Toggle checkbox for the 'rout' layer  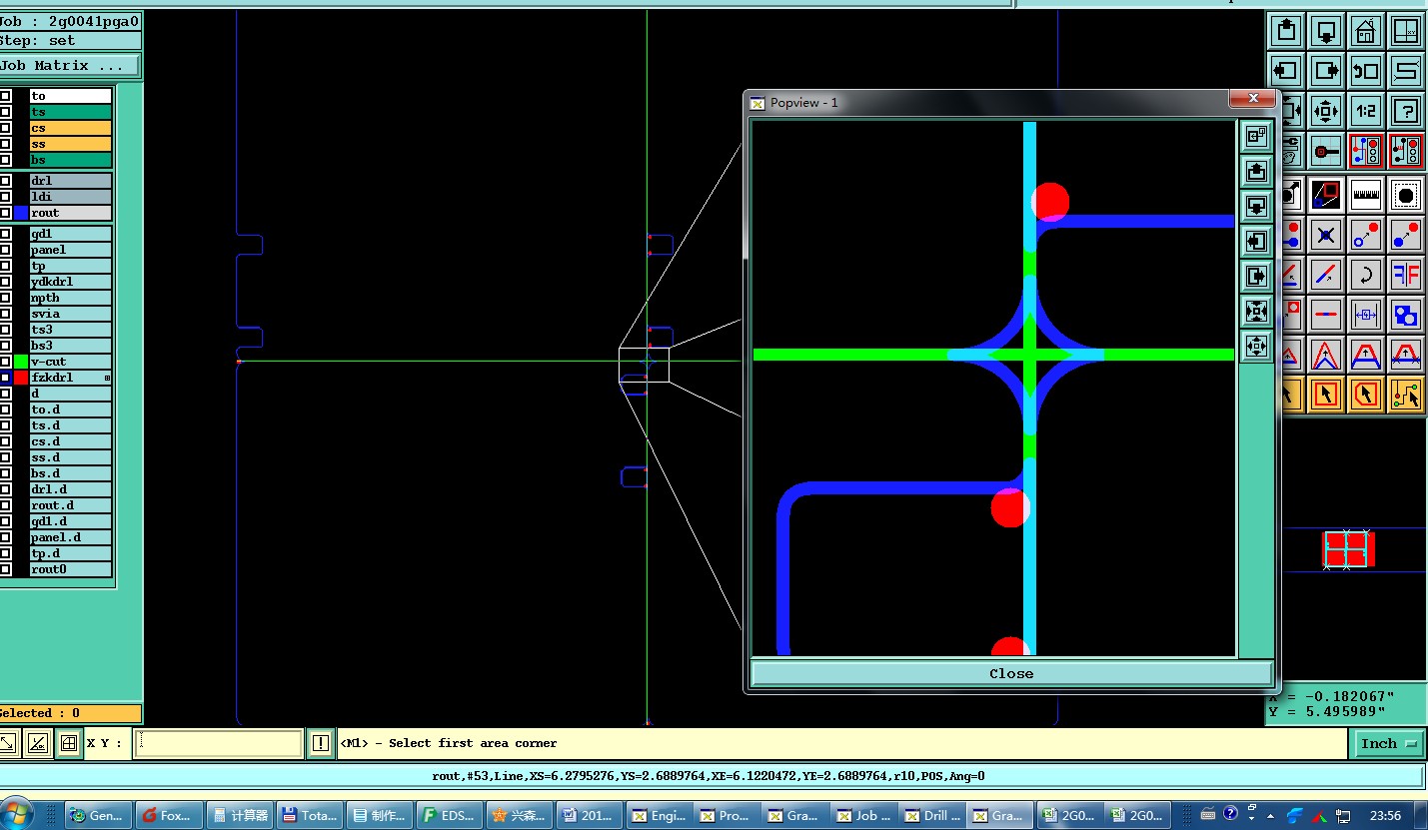[5, 213]
